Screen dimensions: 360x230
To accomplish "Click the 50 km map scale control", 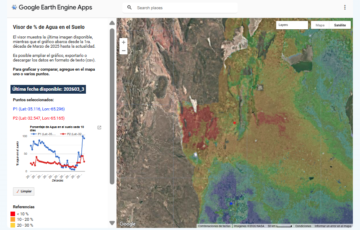I will [x=280, y=226].
